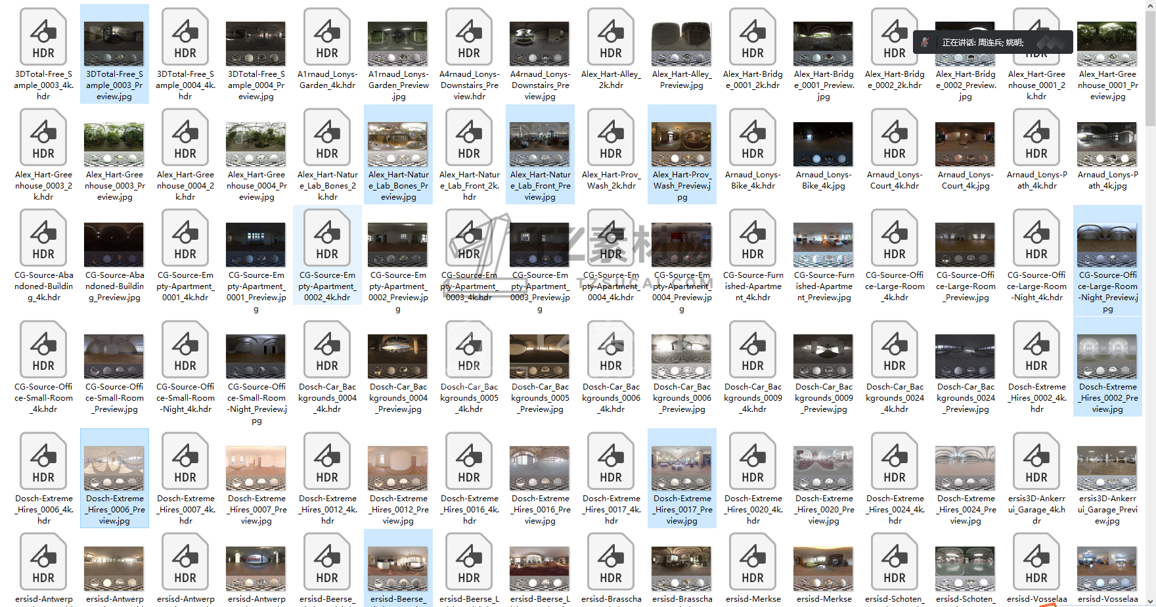1156x607 pixels.
Task: Click the Alex_Hart-Greenhouse_0001_Preview.jpg thumbnail
Action: [x=1107, y=43]
